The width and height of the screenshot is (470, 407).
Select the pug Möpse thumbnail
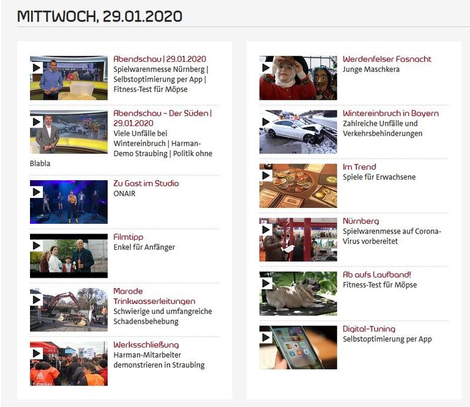[x=298, y=294]
